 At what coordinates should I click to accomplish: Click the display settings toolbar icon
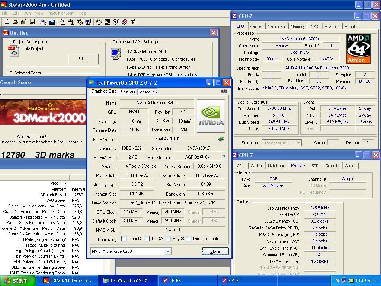(x=88, y=22)
